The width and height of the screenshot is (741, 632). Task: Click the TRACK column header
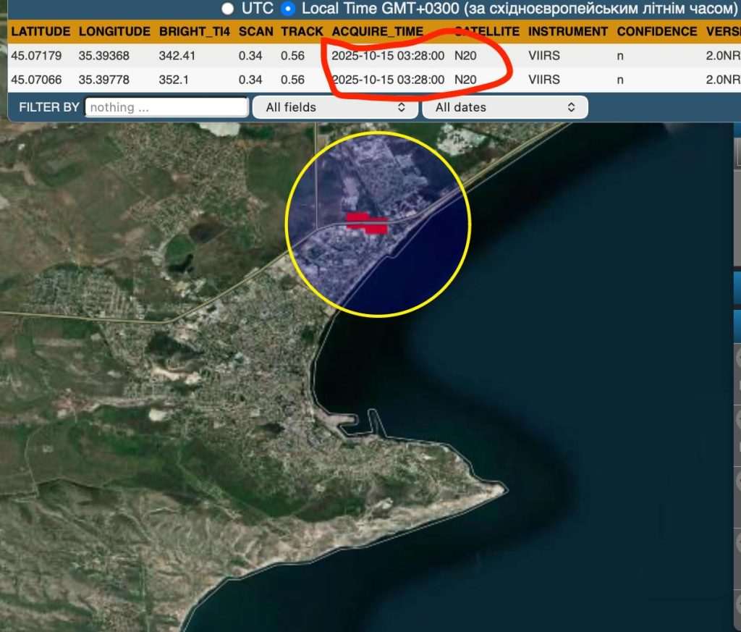click(302, 32)
